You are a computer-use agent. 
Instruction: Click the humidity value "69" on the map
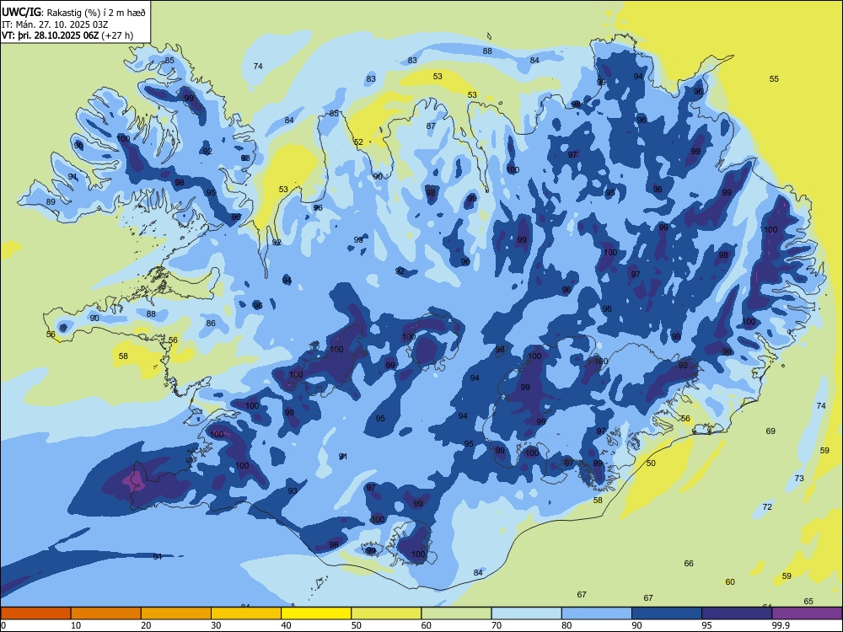pyautogui.click(x=771, y=431)
